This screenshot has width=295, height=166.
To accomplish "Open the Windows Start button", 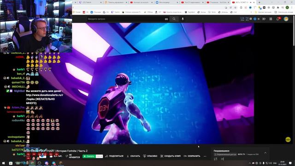I will tap(3, 163).
